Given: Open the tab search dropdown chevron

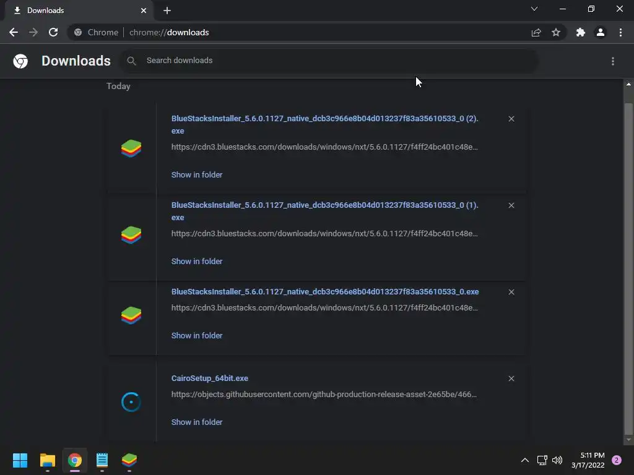Looking at the screenshot, I should coord(534,9).
